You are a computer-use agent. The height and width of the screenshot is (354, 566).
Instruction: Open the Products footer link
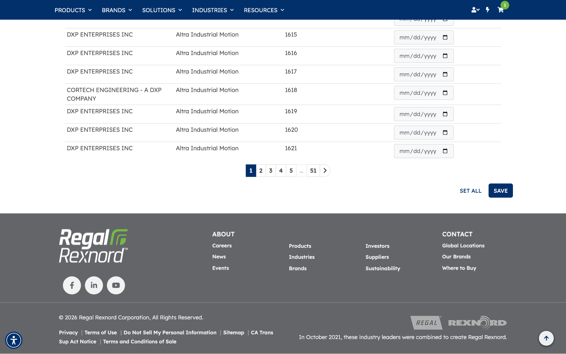[300, 246]
